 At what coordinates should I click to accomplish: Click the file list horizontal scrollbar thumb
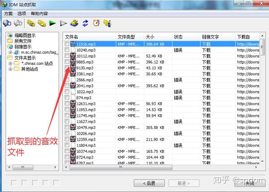121,167
